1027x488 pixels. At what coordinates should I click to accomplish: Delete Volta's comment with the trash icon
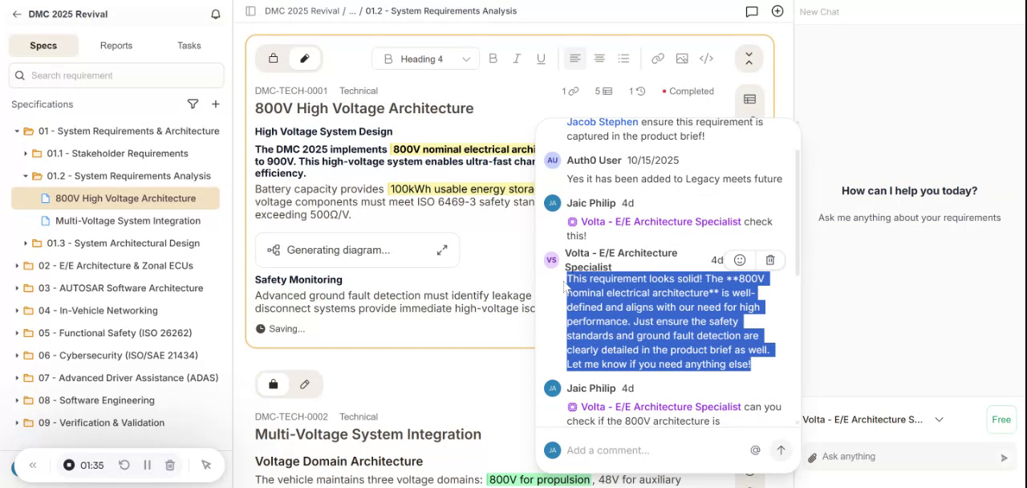click(x=769, y=260)
